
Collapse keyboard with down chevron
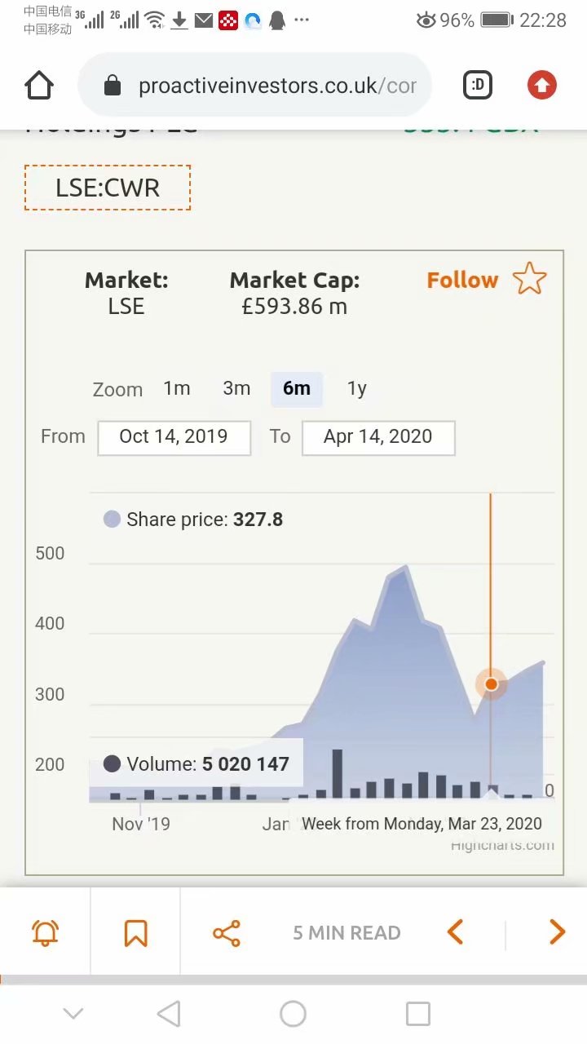(x=73, y=1014)
